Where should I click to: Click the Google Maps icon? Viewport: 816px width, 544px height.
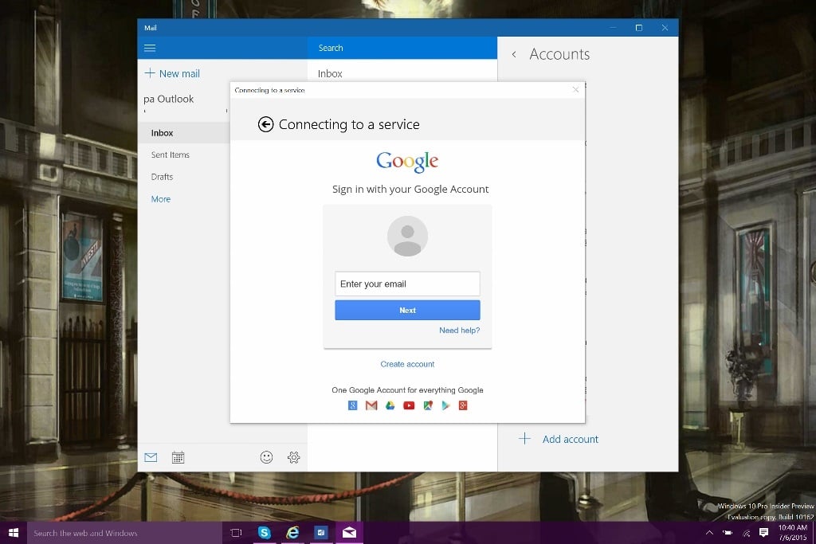click(428, 405)
